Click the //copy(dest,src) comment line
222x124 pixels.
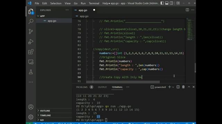tap(106, 49)
